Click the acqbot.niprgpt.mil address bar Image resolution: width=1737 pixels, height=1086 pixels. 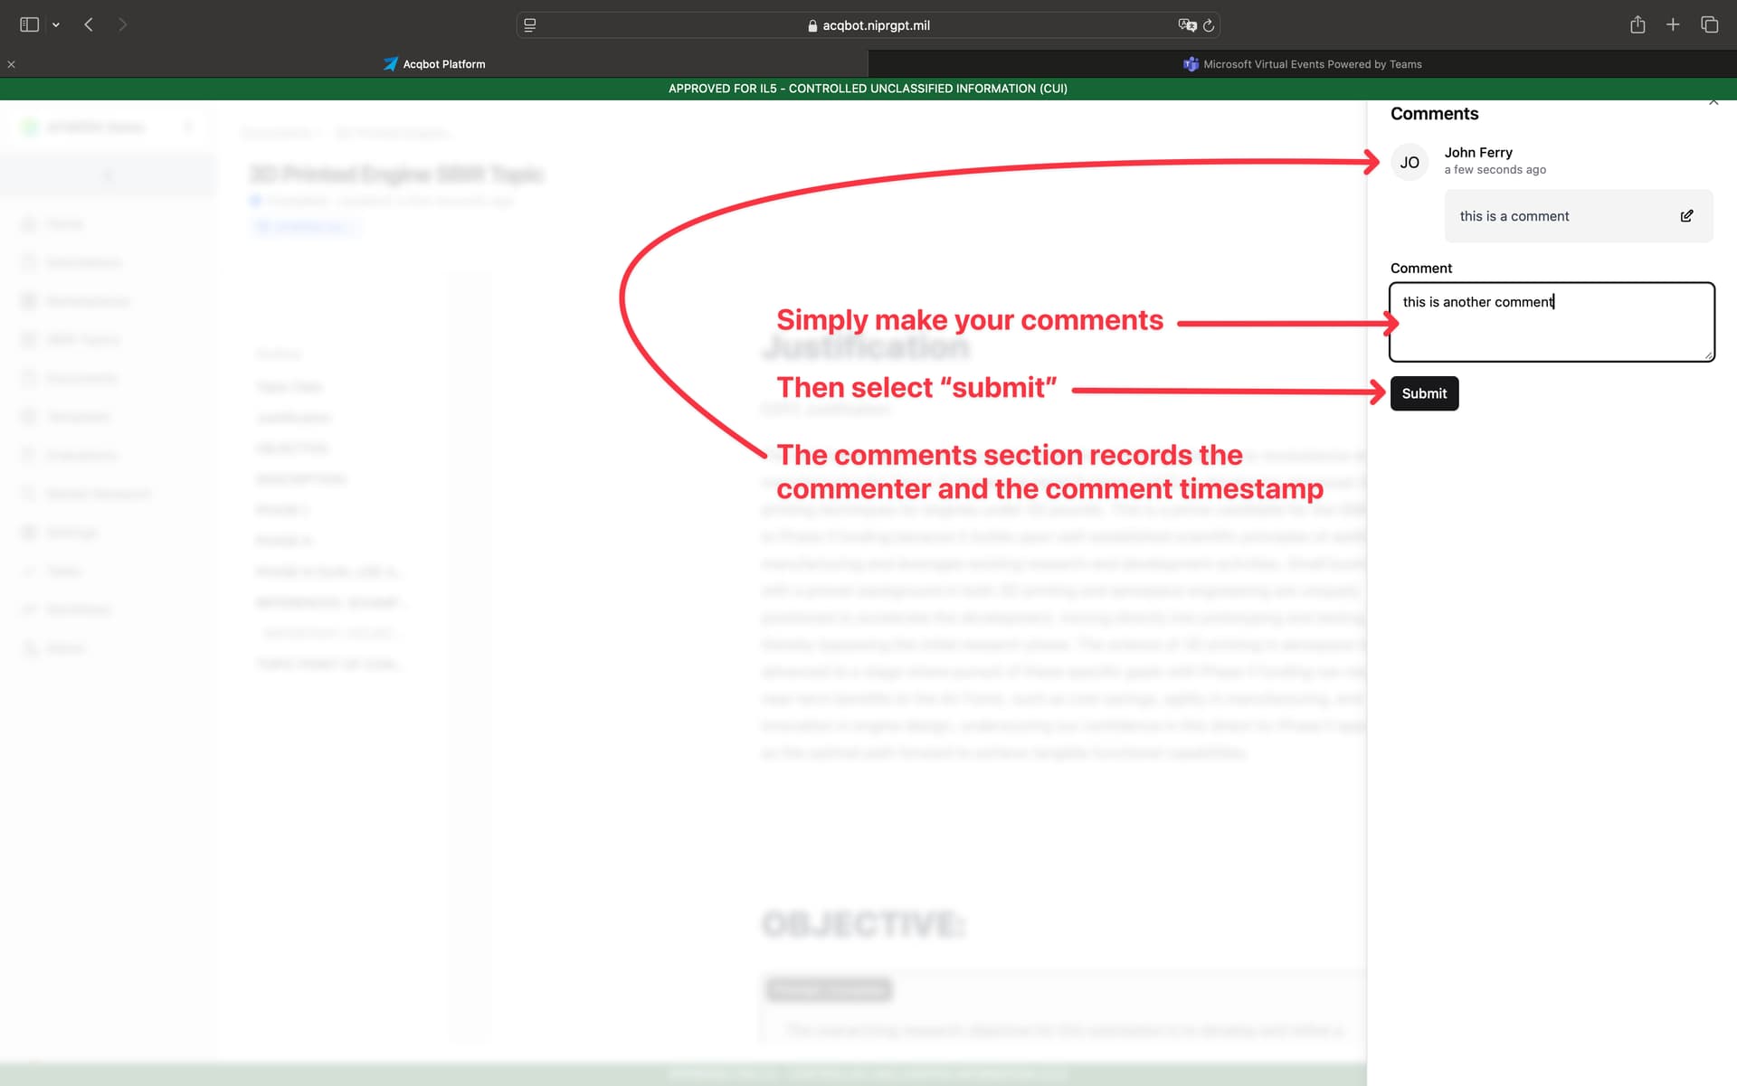click(868, 25)
